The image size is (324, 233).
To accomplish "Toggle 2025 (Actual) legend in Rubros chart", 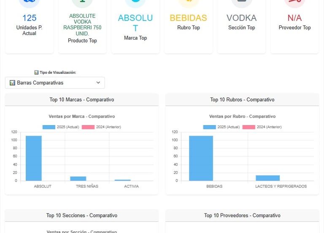I will [221, 127].
